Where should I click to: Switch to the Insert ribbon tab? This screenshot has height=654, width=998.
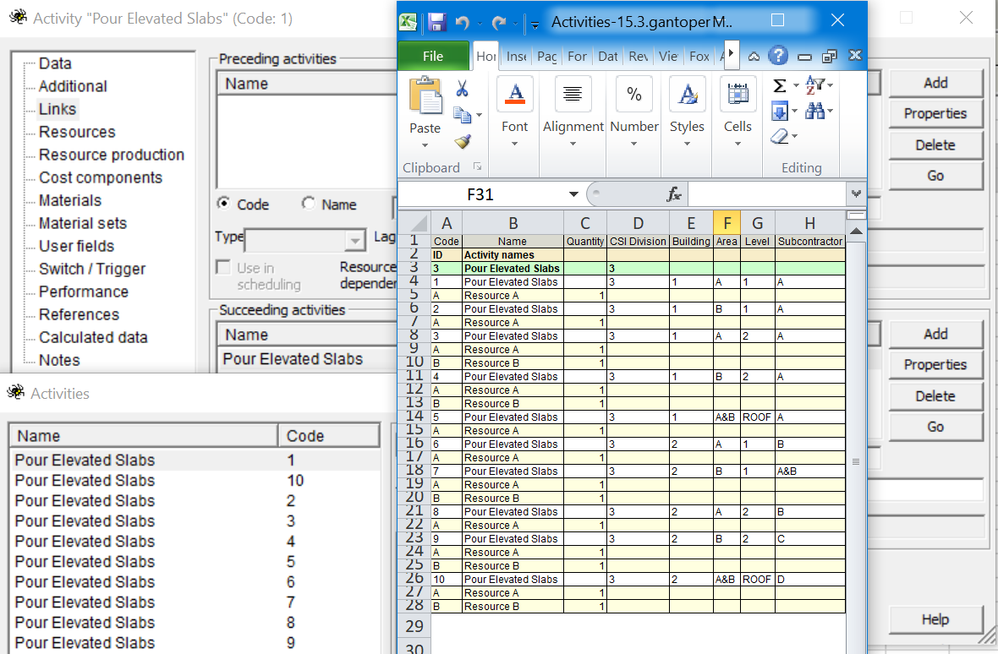tap(516, 56)
